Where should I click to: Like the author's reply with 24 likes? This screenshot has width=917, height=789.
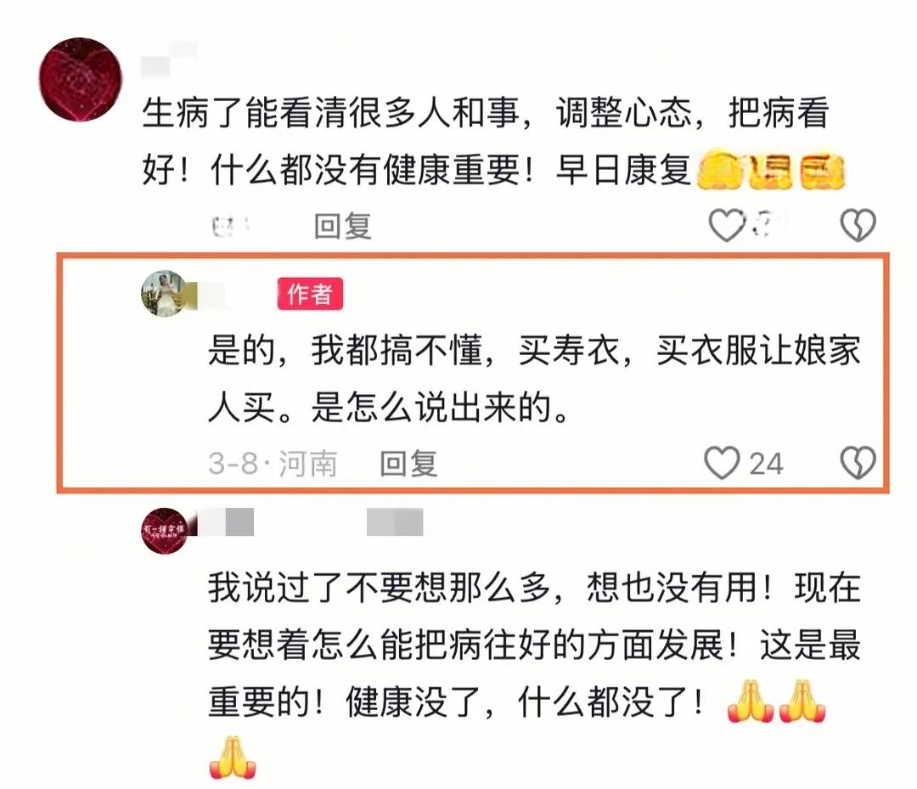coord(722,463)
